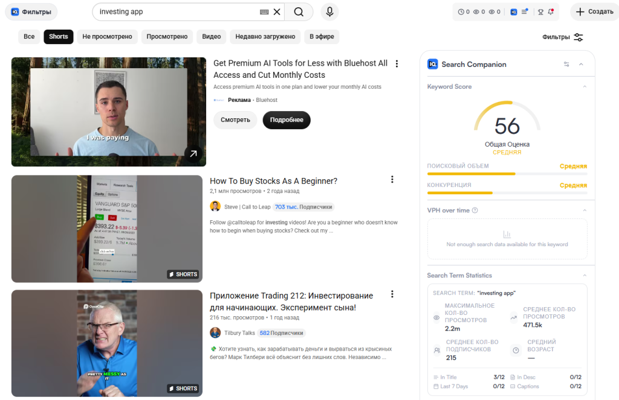The width and height of the screenshot is (619, 400).
Task: Start voice search with the microphone icon
Action: click(329, 12)
